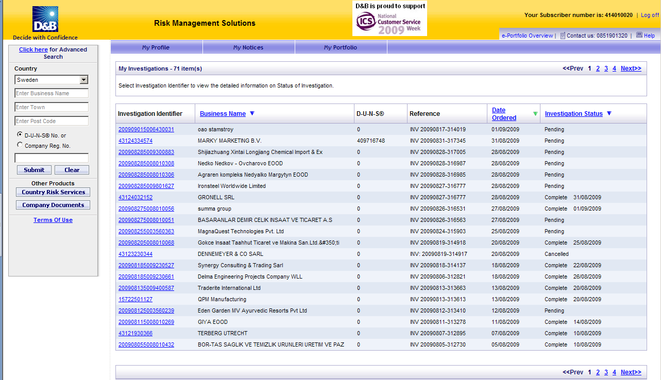Open investigation 43124032152
This screenshot has width=661, height=380.
135,197
